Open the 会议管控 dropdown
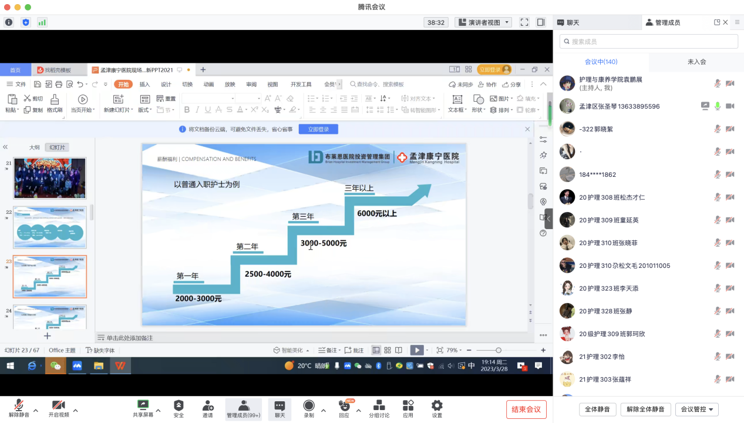 click(x=696, y=409)
